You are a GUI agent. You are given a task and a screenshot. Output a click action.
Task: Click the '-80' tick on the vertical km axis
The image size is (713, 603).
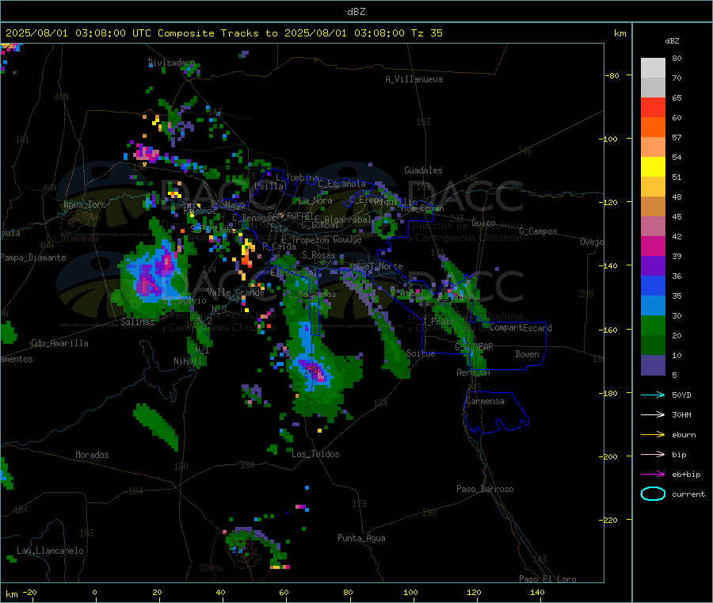tap(612, 75)
